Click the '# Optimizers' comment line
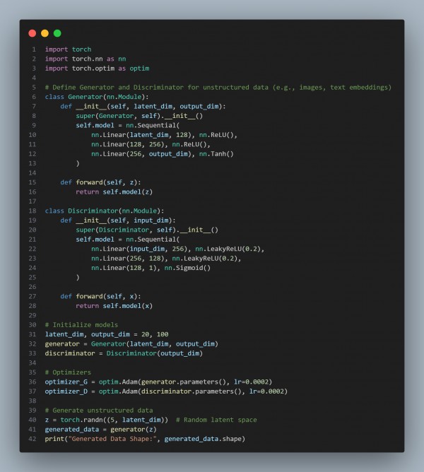The width and height of the screenshot is (424, 472). [x=68, y=372]
